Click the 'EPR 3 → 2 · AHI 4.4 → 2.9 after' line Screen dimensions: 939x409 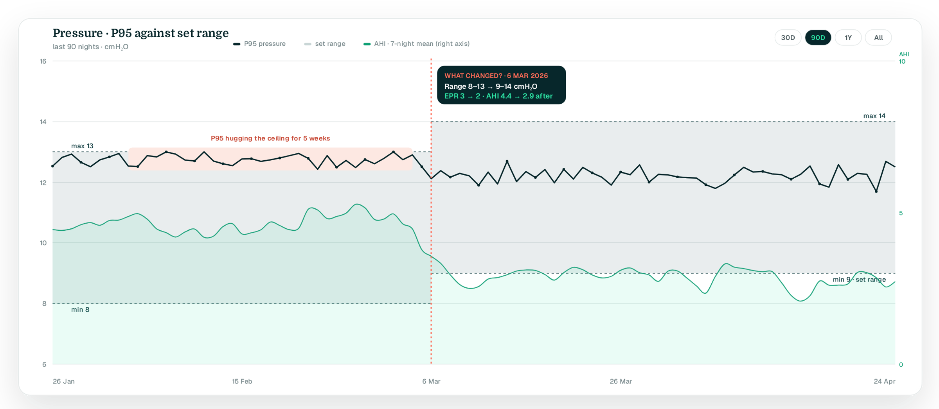click(498, 96)
